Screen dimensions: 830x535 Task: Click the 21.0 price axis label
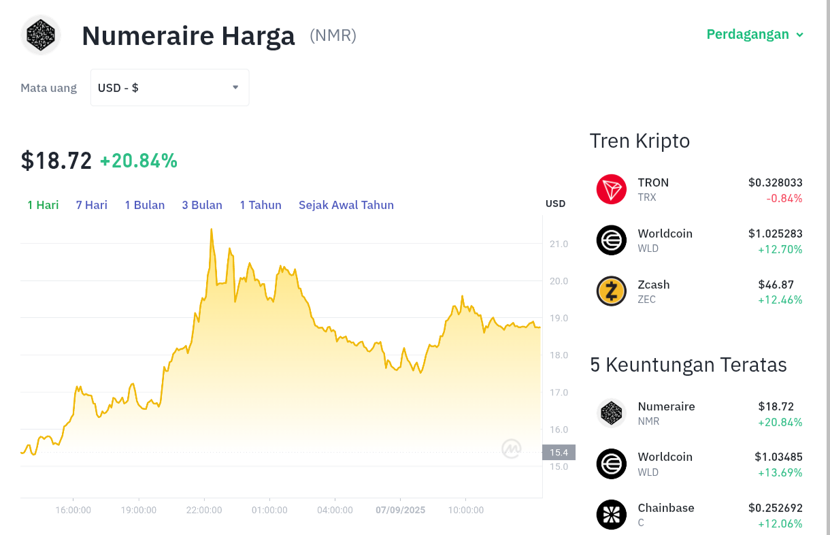(x=558, y=244)
